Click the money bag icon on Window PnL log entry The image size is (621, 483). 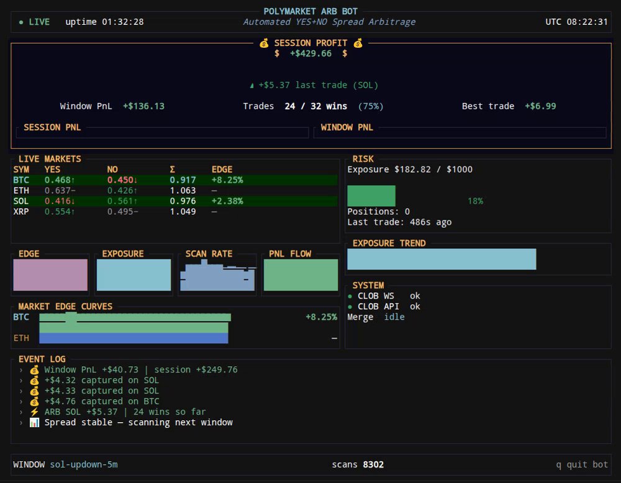click(34, 370)
